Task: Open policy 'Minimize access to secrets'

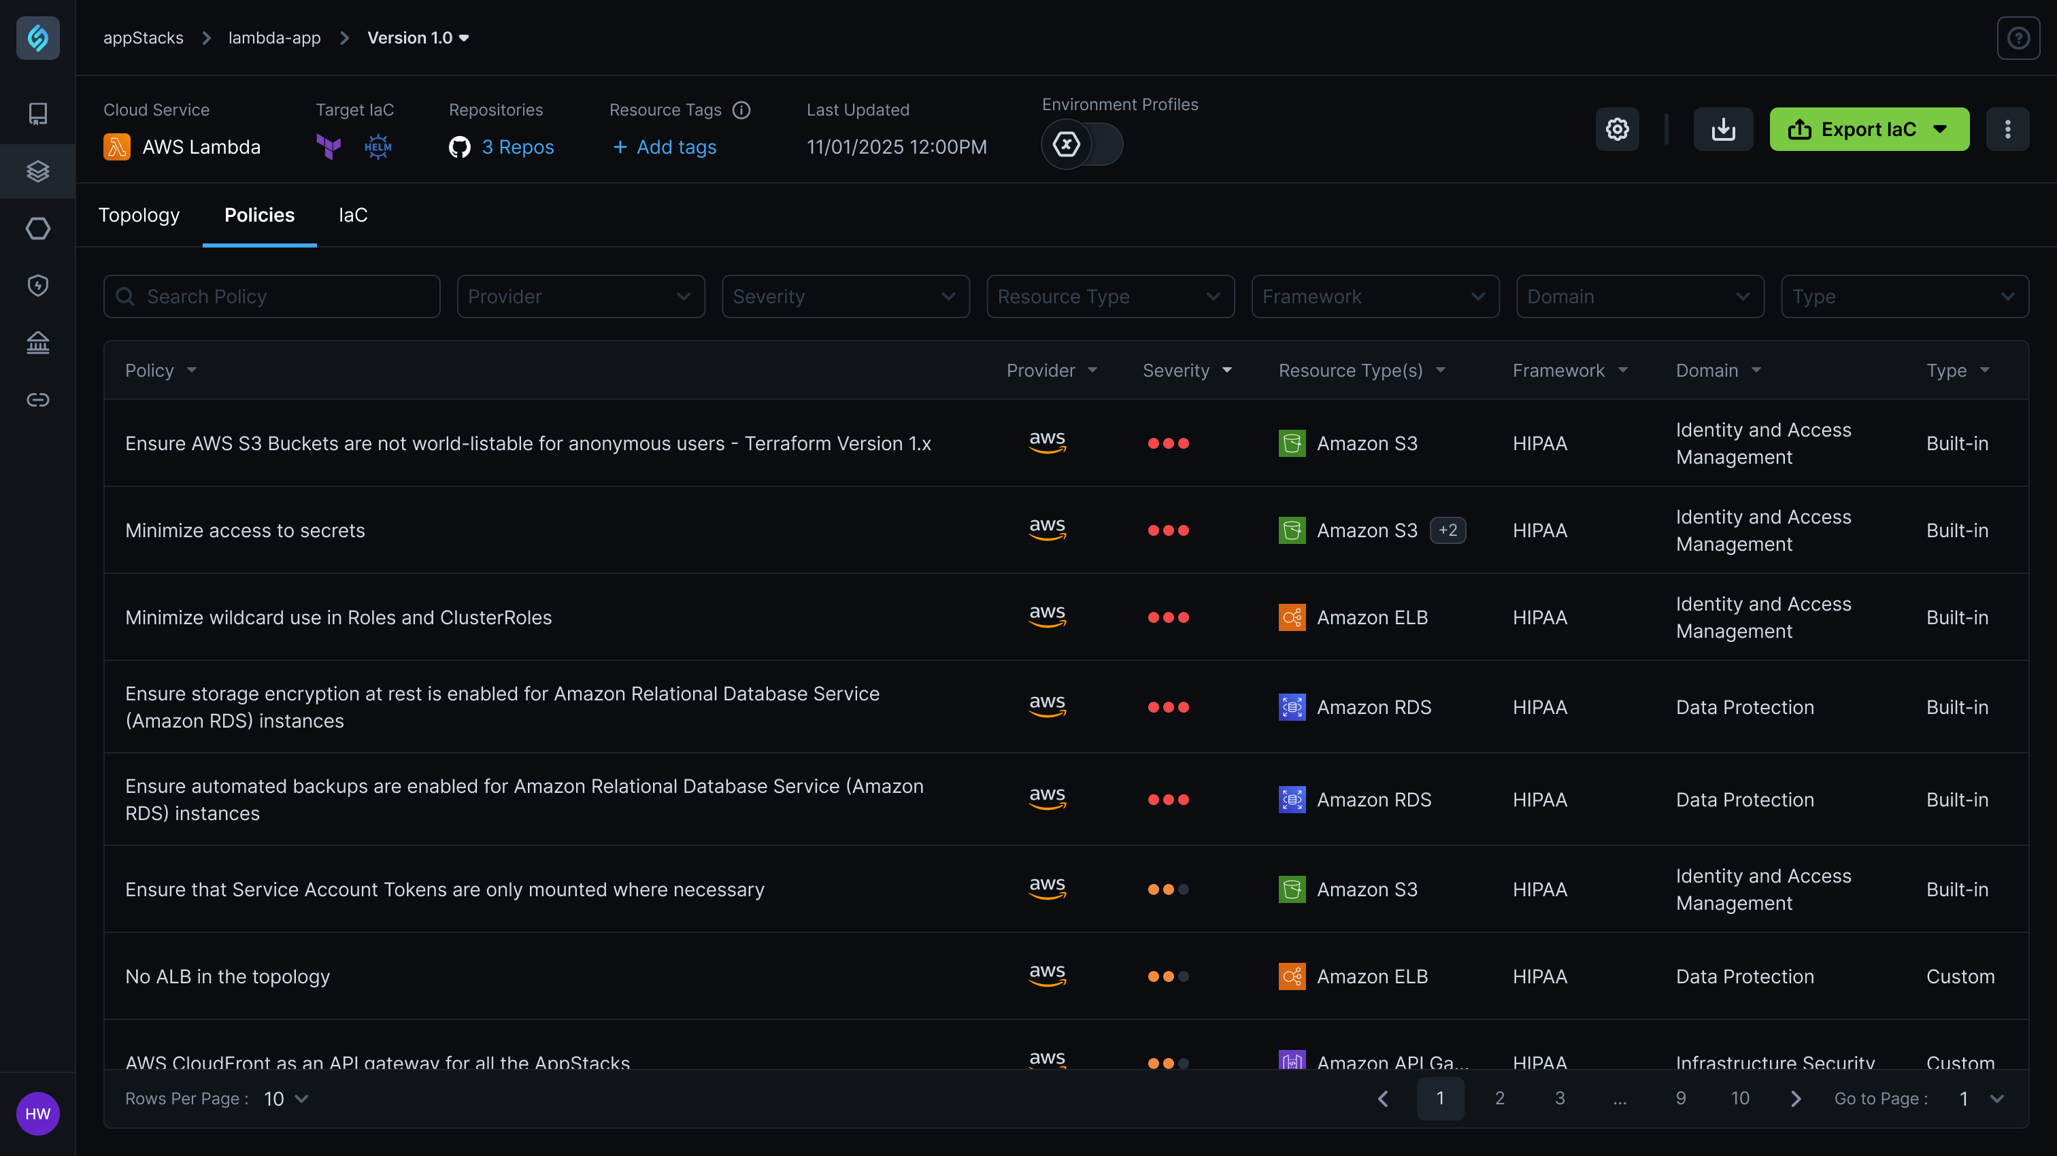Action: [x=245, y=530]
